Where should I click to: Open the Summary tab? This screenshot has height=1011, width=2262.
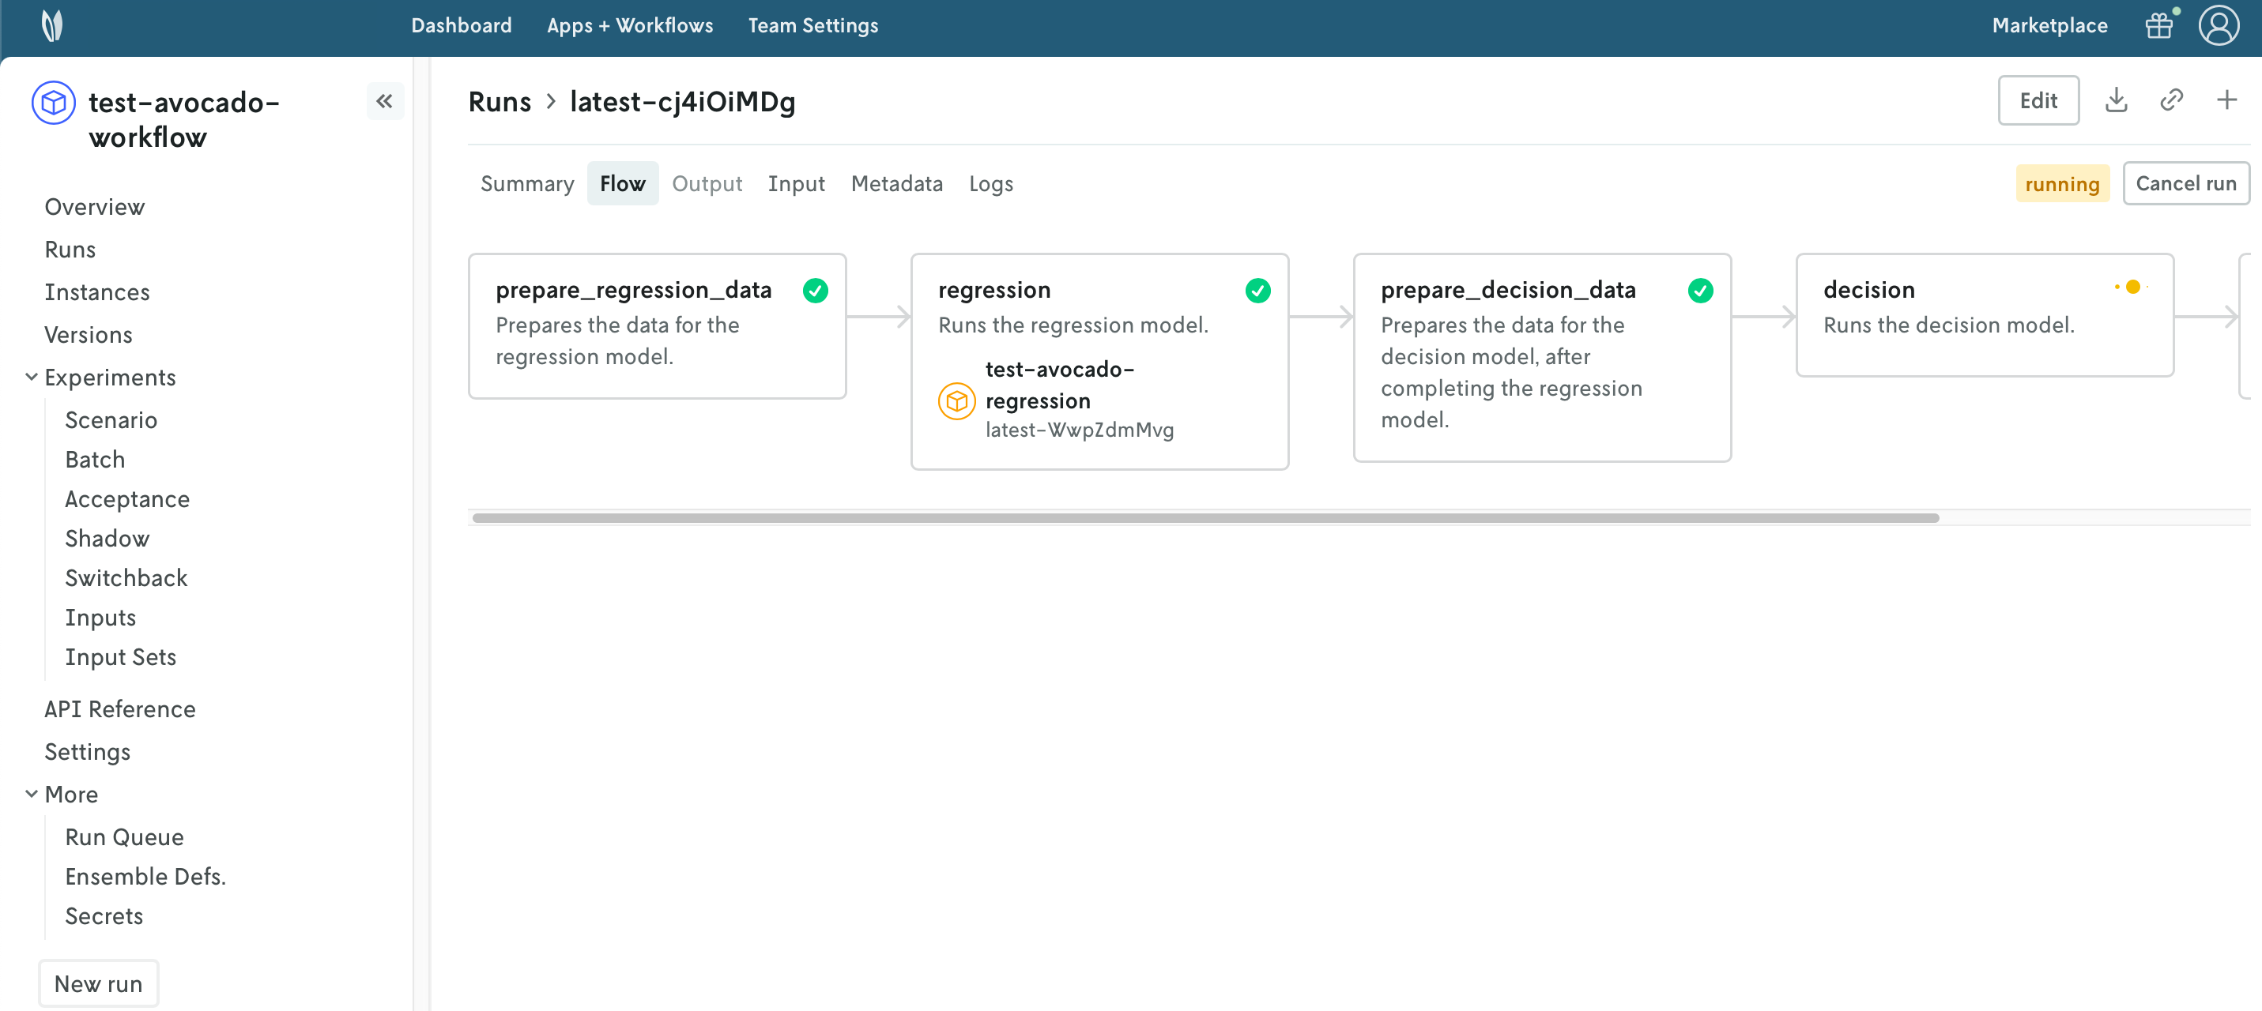click(527, 183)
